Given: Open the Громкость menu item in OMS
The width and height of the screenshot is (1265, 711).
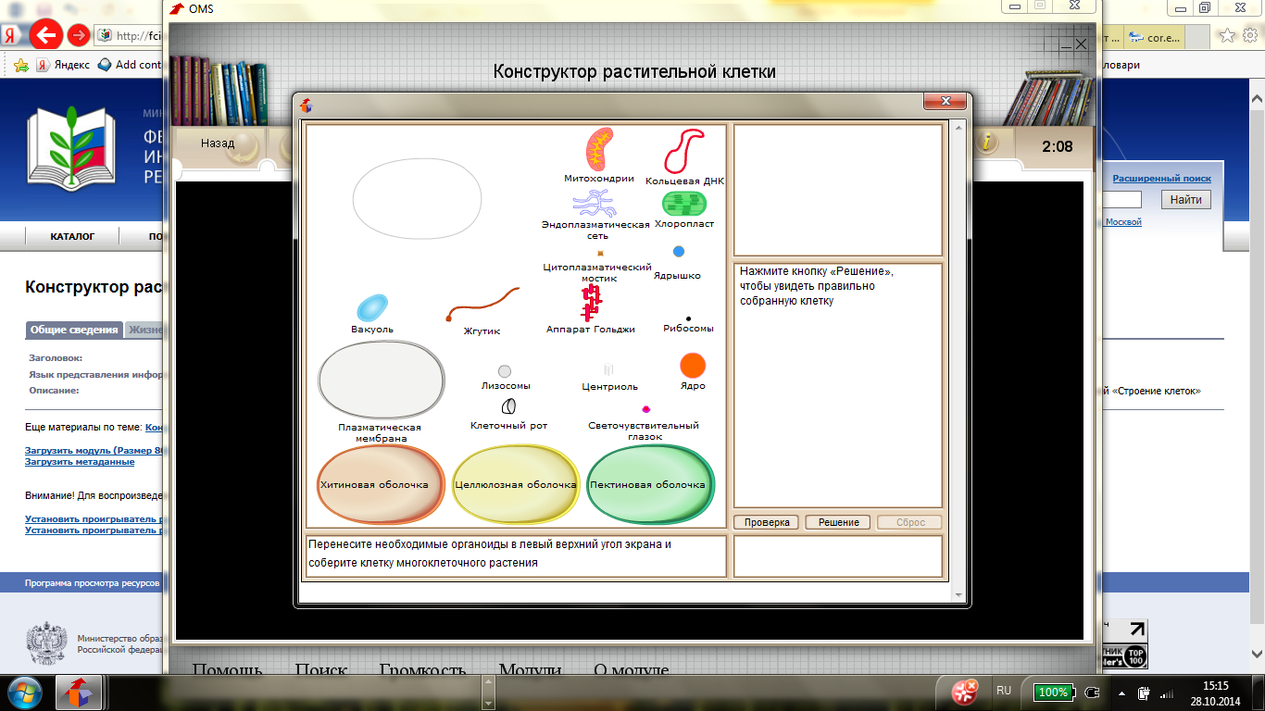Looking at the screenshot, I should click(x=423, y=669).
